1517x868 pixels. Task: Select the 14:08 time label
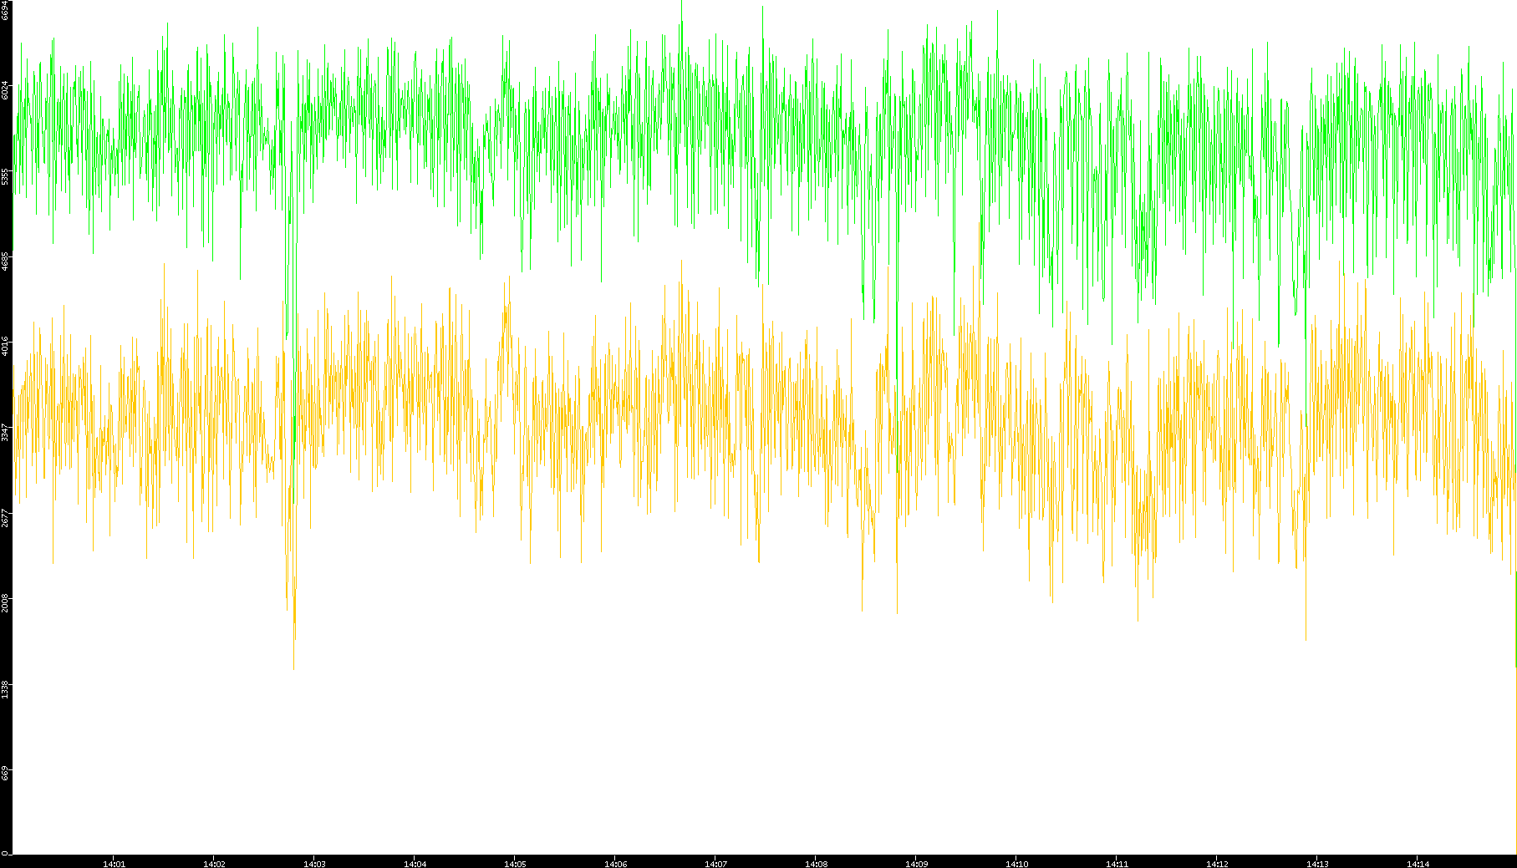click(x=816, y=864)
